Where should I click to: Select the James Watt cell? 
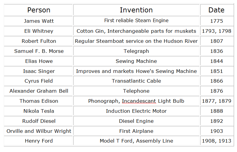39,21
